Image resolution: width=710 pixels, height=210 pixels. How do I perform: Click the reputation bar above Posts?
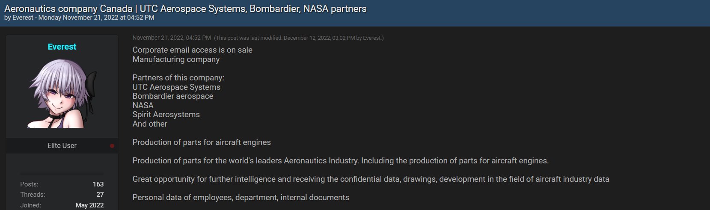(62, 173)
